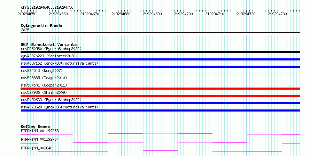310x156 pixels.
Task: Open transcript PTPRN|NM_002846
Action: [37, 148]
